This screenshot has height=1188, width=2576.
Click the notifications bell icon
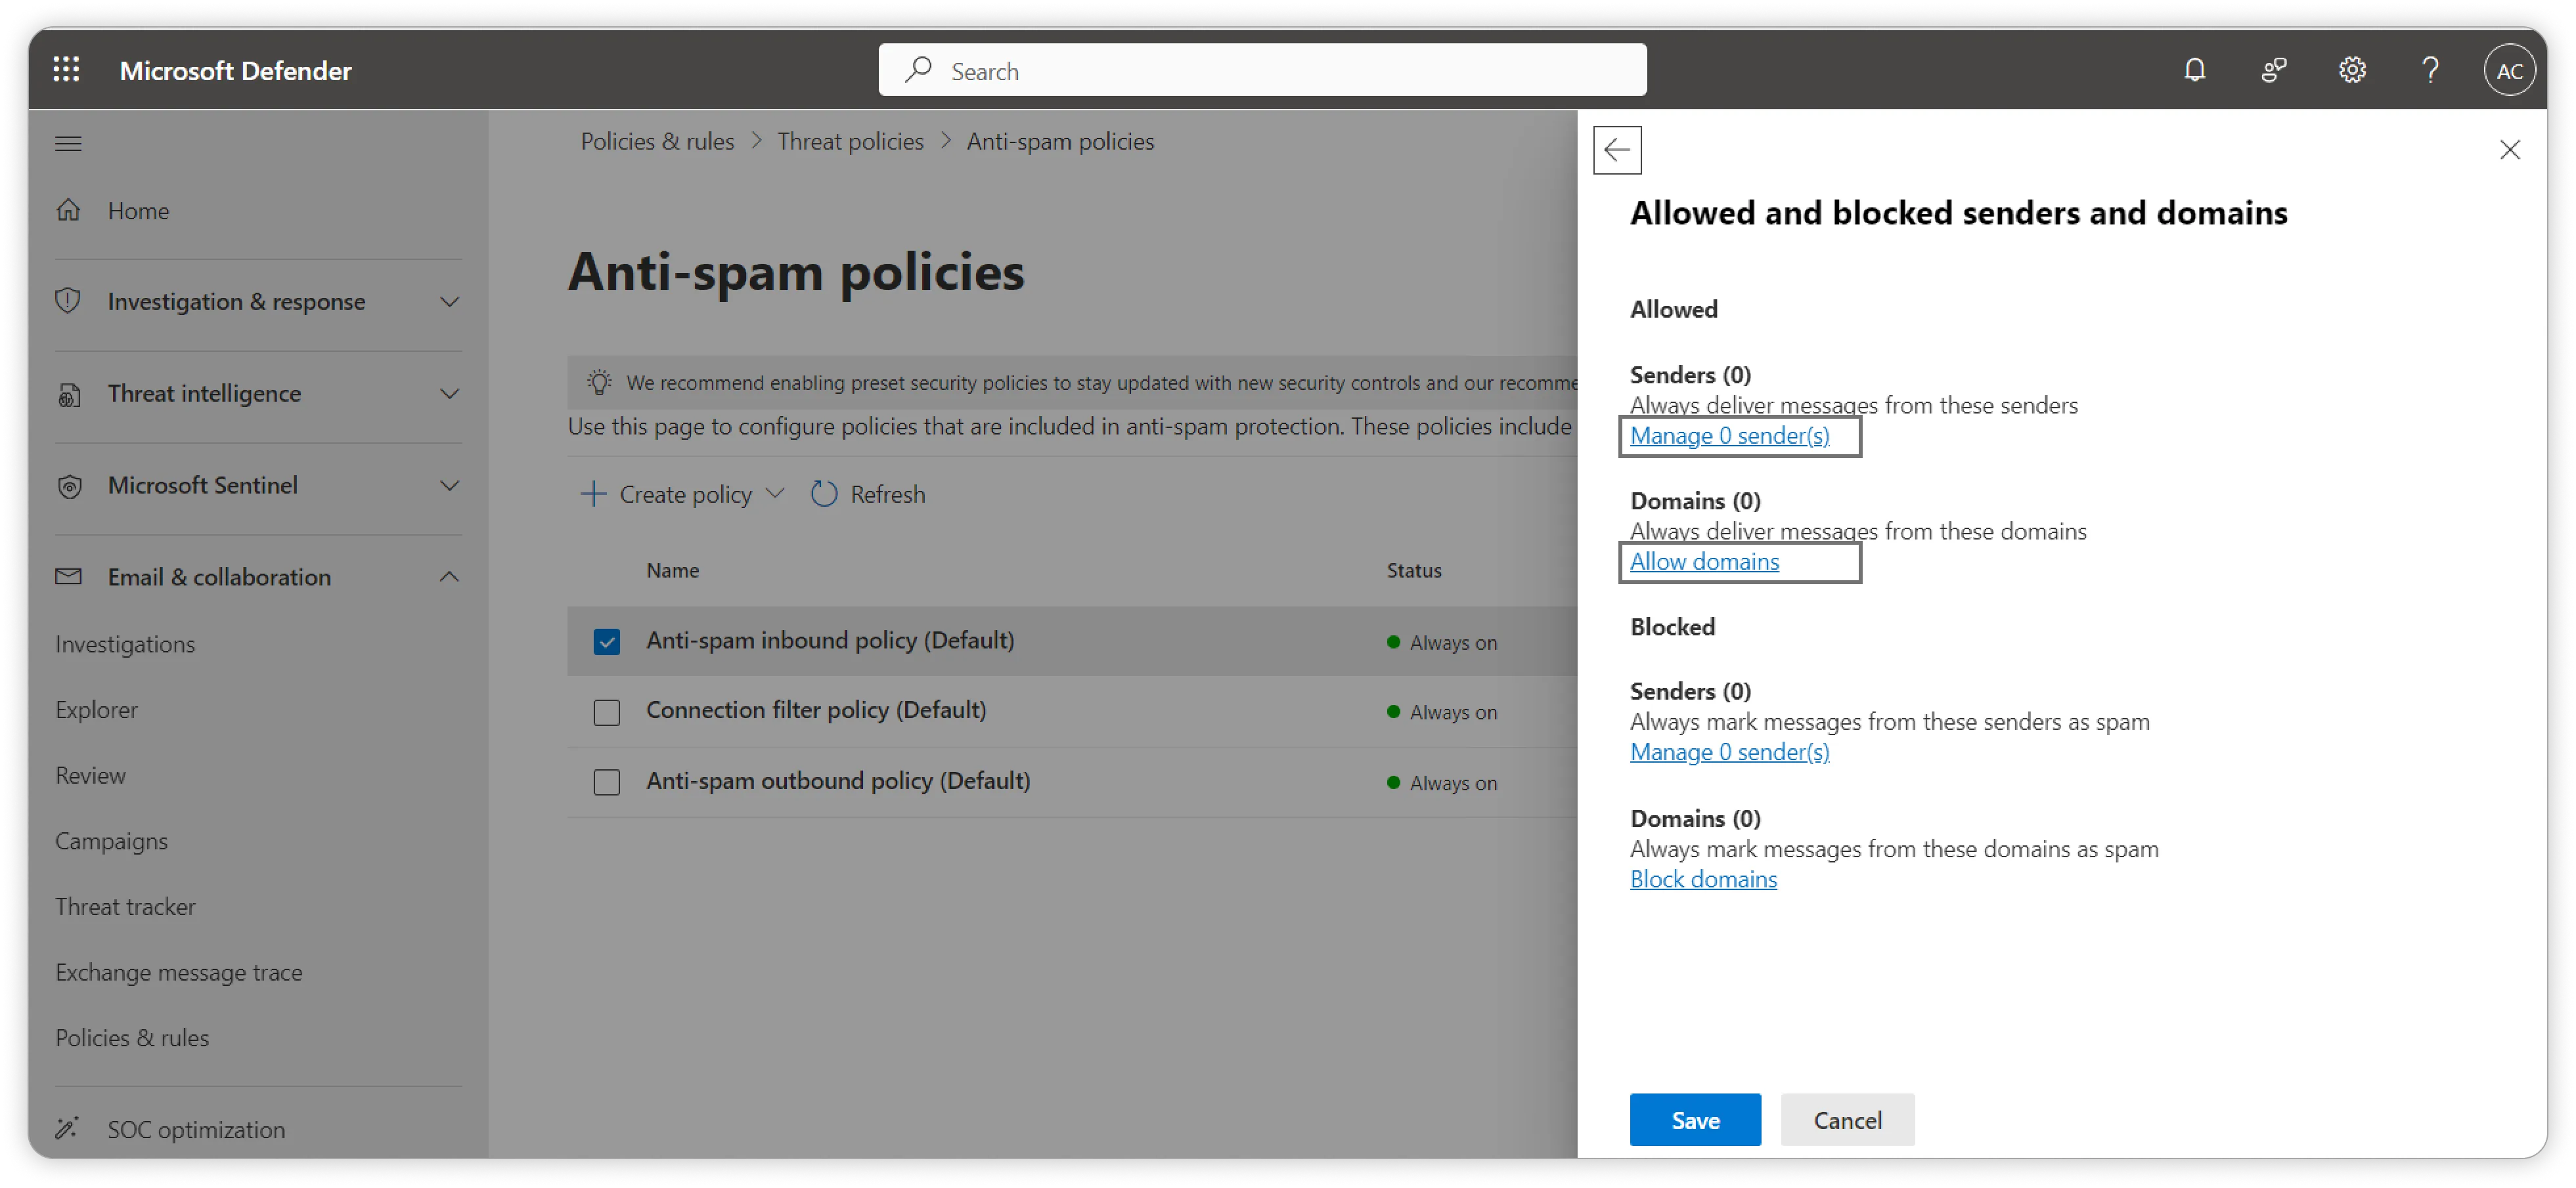(x=2194, y=70)
